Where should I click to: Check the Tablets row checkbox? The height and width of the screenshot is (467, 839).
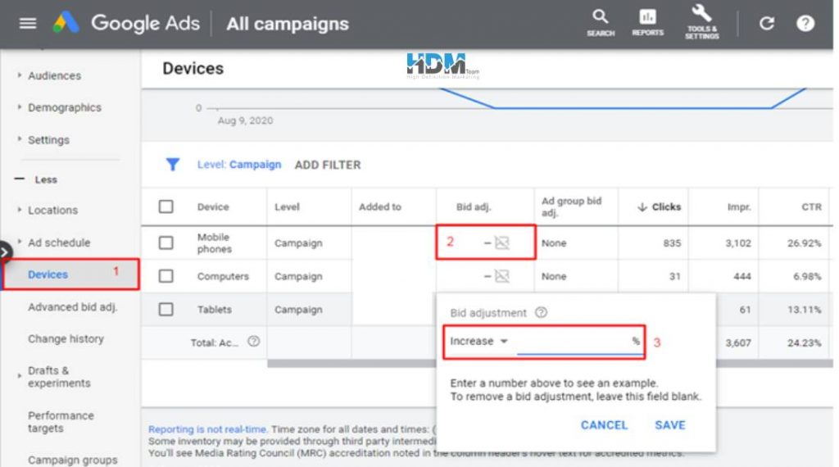(x=166, y=309)
